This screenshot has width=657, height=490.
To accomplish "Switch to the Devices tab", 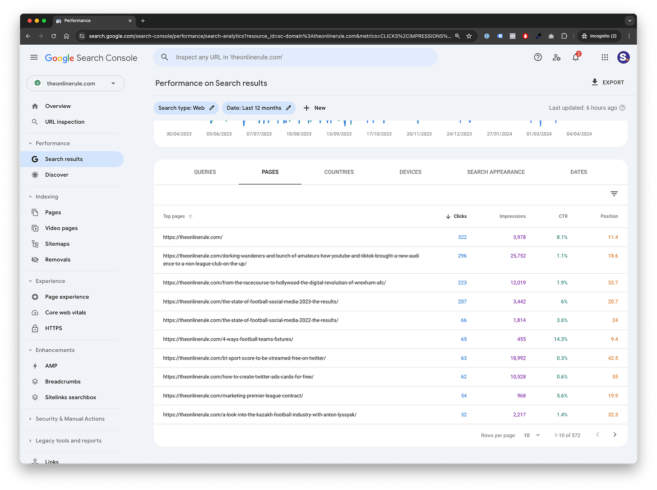I will [x=410, y=172].
